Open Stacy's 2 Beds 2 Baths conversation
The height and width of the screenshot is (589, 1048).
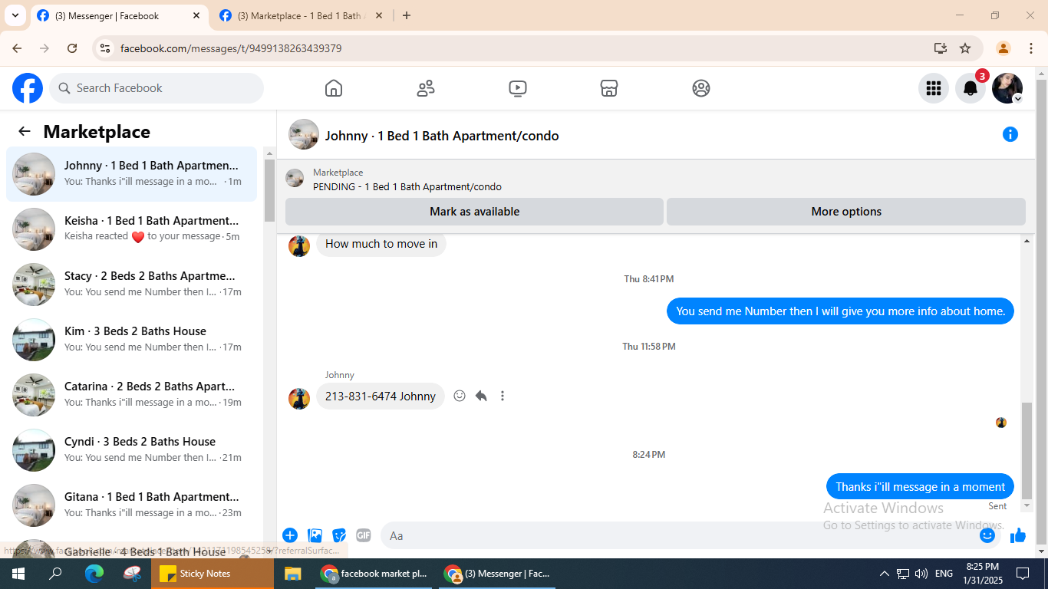tap(131, 285)
